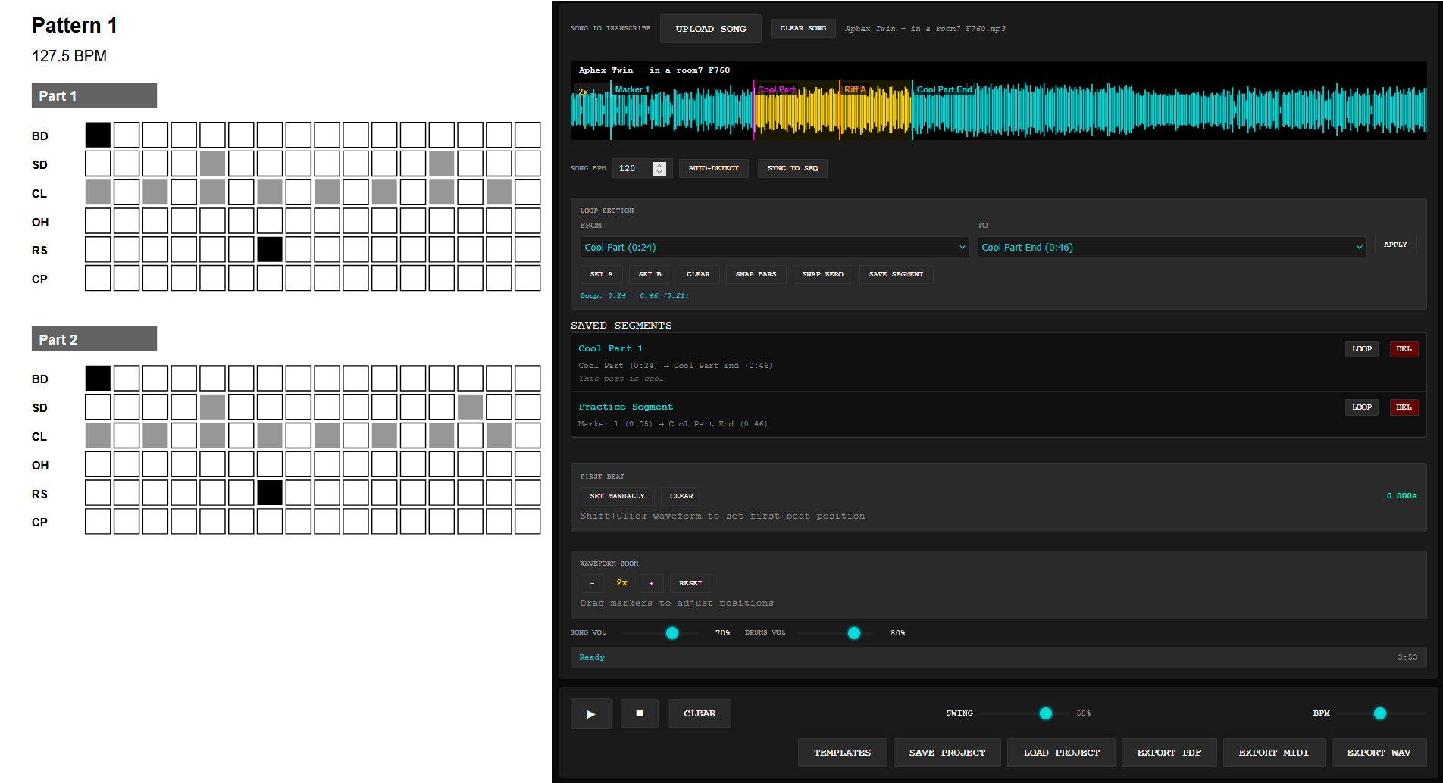Open the loop To marker dropdown
Image resolution: width=1443 pixels, height=783 pixels.
pos(1171,248)
